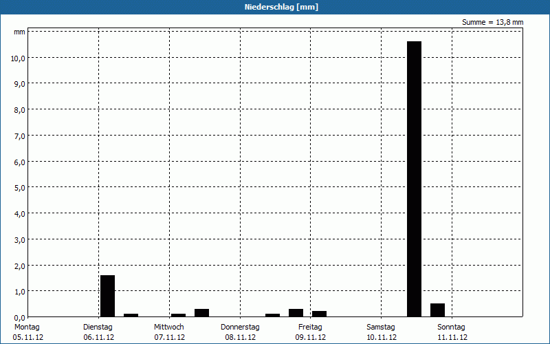Viewport: 550px width, 344px height.
Task: Click the date 11.11.12
Action: pos(452,338)
